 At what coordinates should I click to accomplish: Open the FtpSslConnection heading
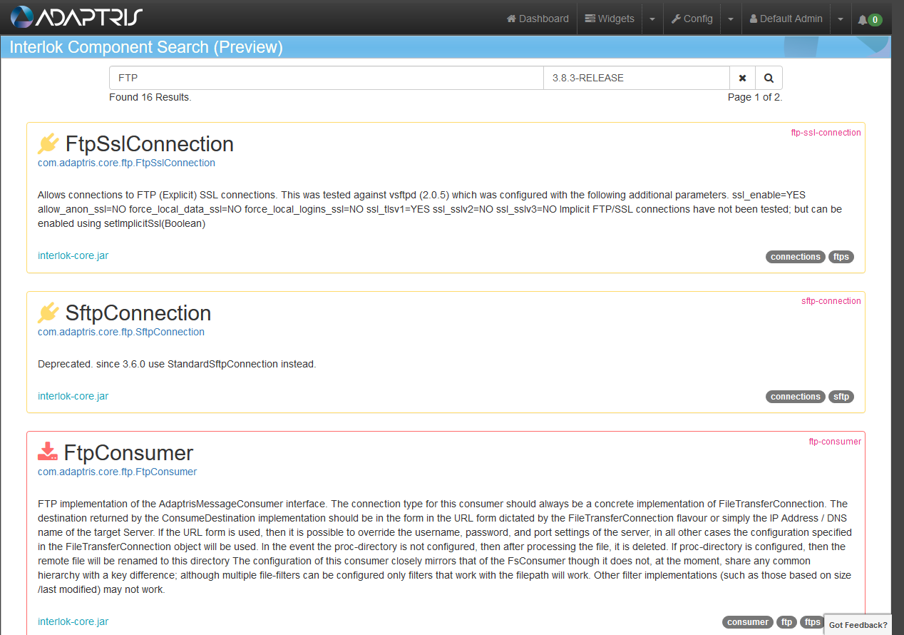click(150, 144)
